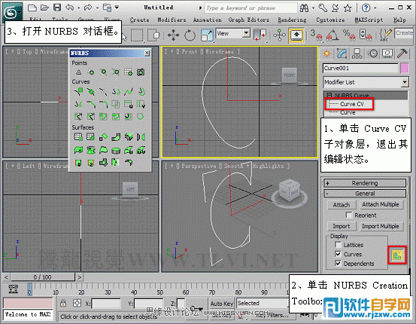Choose the rectangular selection region tool
The image size is (416, 324).
[x=137, y=35]
